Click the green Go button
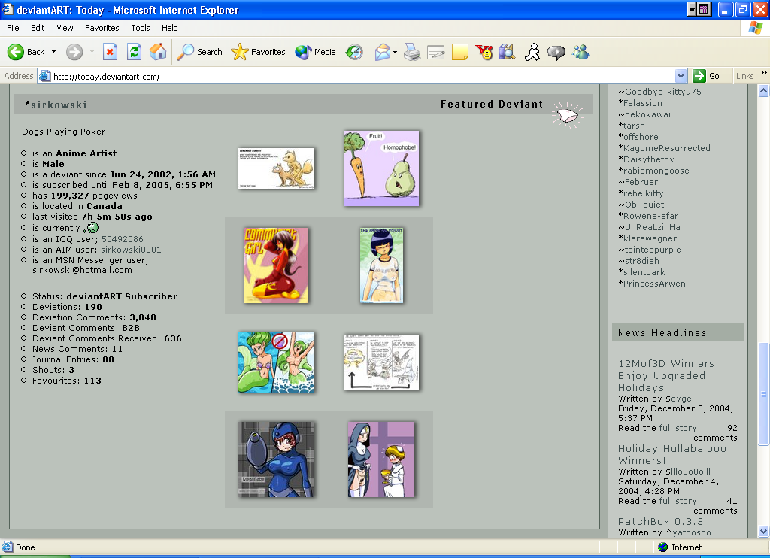The image size is (770, 558). (x=706, y=76)
